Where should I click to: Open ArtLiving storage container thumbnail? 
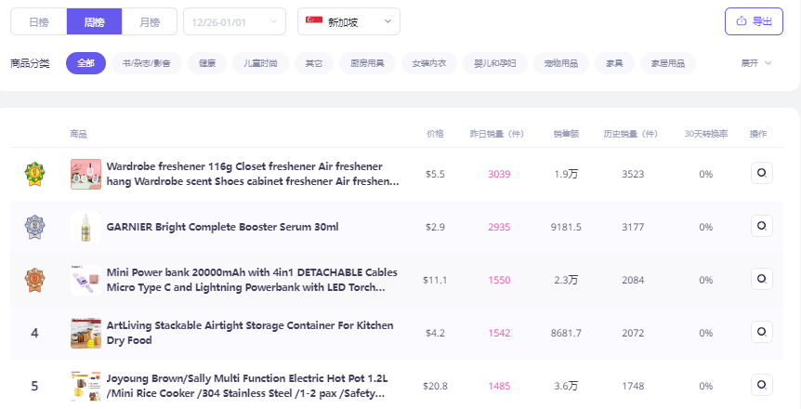tap(85, 333)
